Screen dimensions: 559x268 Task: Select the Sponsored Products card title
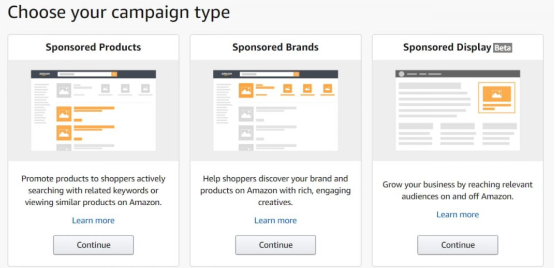(93, 47)
